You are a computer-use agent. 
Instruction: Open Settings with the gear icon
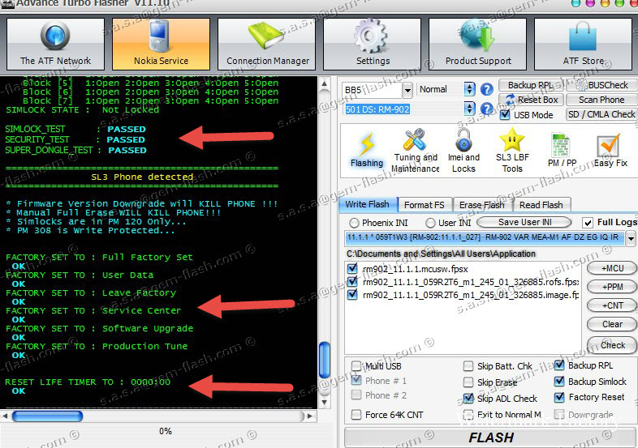coord(373,44)
